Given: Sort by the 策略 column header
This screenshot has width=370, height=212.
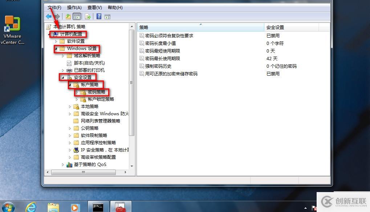Looking at the screenshot, I should coord(201,27).
